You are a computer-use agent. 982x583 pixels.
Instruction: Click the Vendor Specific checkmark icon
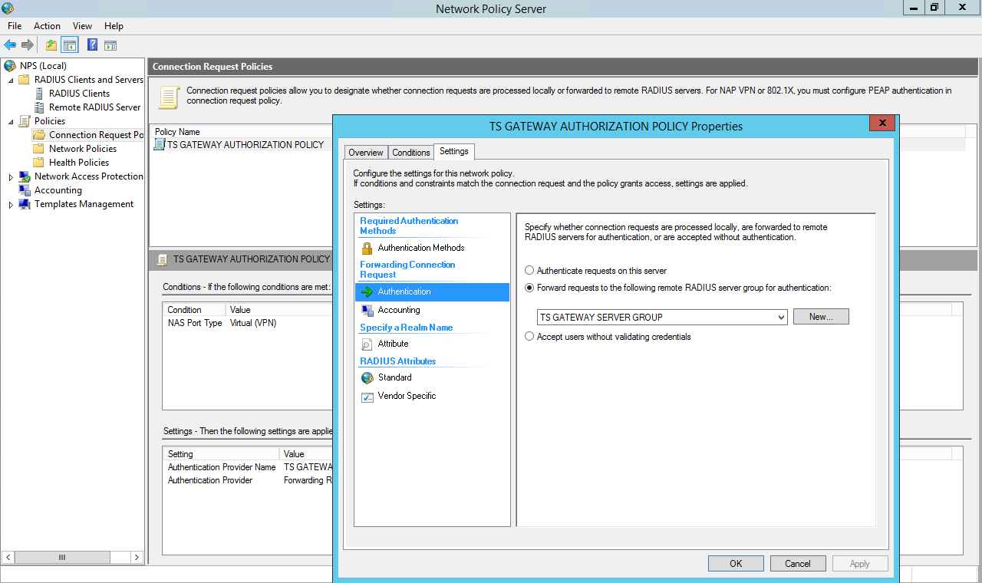[367, 396]
